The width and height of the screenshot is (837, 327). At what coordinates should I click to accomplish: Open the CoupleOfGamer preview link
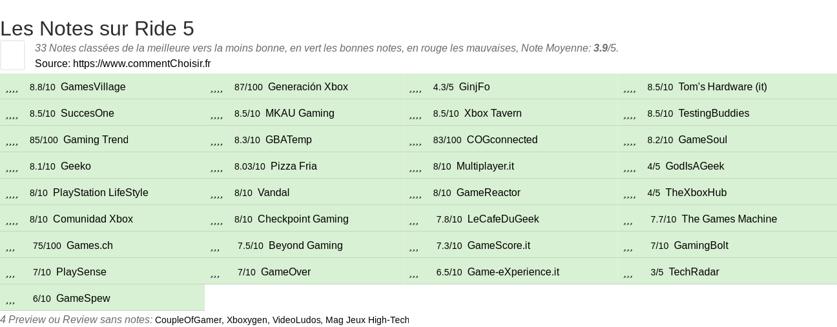[x=188, y=320]
